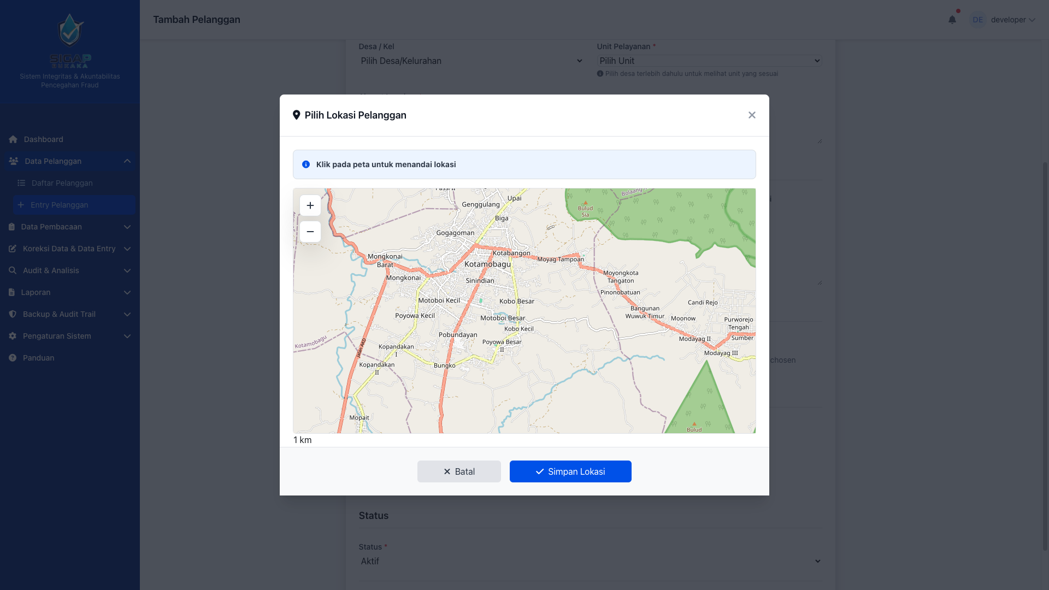
Task: Select the Entry Pelanggan menu item
Action: click(59, 205)
